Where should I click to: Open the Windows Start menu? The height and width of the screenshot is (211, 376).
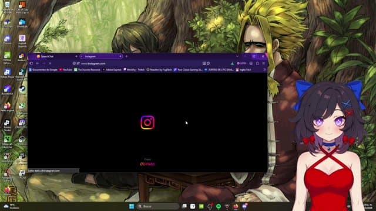pyautogui.click(x=132, y=206)
